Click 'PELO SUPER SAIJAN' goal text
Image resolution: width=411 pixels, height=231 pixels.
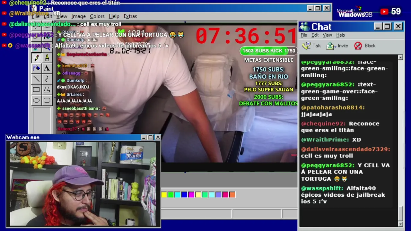pyautogui.click(x=269, y=90)
